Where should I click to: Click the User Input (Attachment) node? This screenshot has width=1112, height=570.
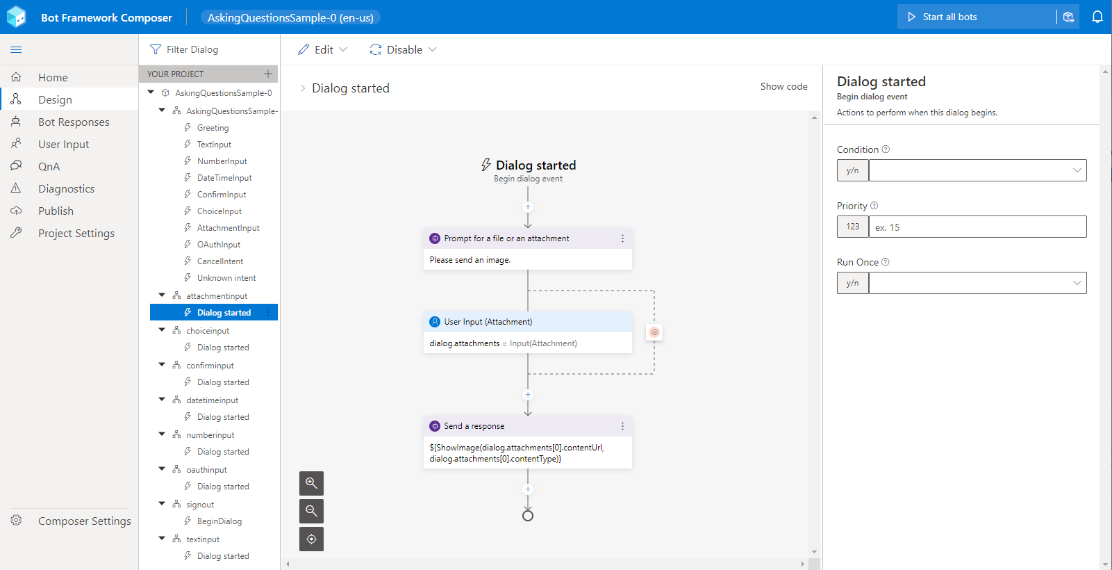coord(528,332)
